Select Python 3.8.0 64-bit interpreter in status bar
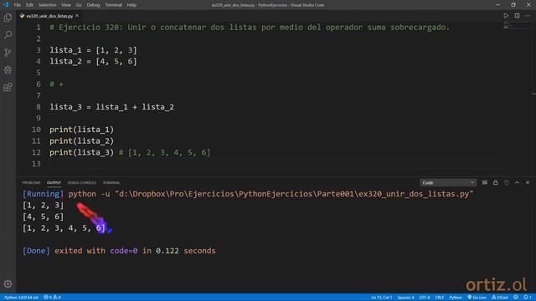536x301 pixels. pyautogui.click(x=21, y=298)
